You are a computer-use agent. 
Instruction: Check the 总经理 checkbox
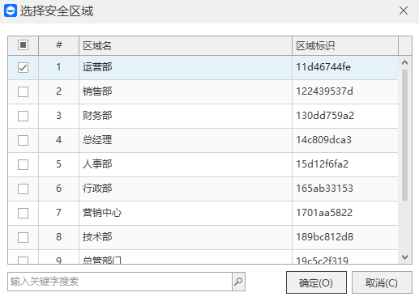tap(23, 140)
